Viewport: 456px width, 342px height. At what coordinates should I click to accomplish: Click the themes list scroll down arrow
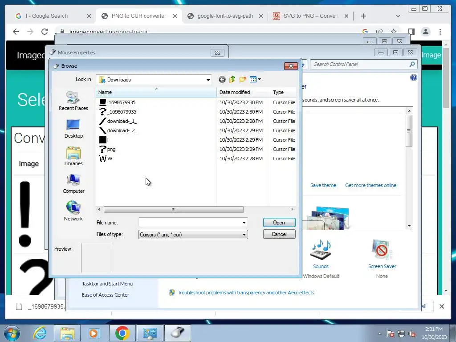point(409,226)
